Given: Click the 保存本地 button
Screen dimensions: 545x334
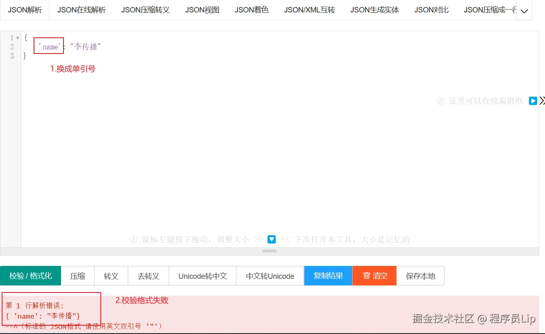Looking at the screenshot, I should coord(420,275).
